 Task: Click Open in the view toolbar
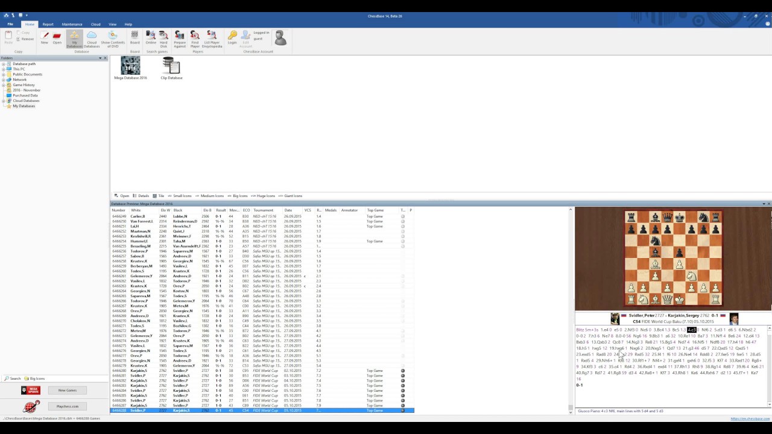[x=122, y=196]
